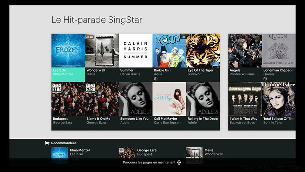Click the Carly Rae Jepsen artist name
The height and width of the screenshot is (172, 305).
tap(167, 123)
